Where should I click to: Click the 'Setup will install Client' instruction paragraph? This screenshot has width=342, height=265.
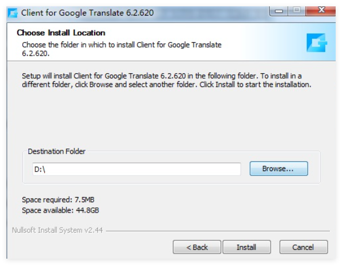[166, 80]
